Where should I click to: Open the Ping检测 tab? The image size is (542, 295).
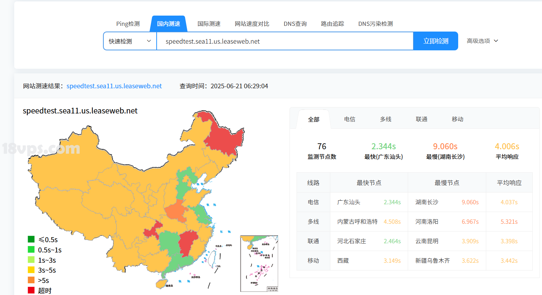pos(128,24)
